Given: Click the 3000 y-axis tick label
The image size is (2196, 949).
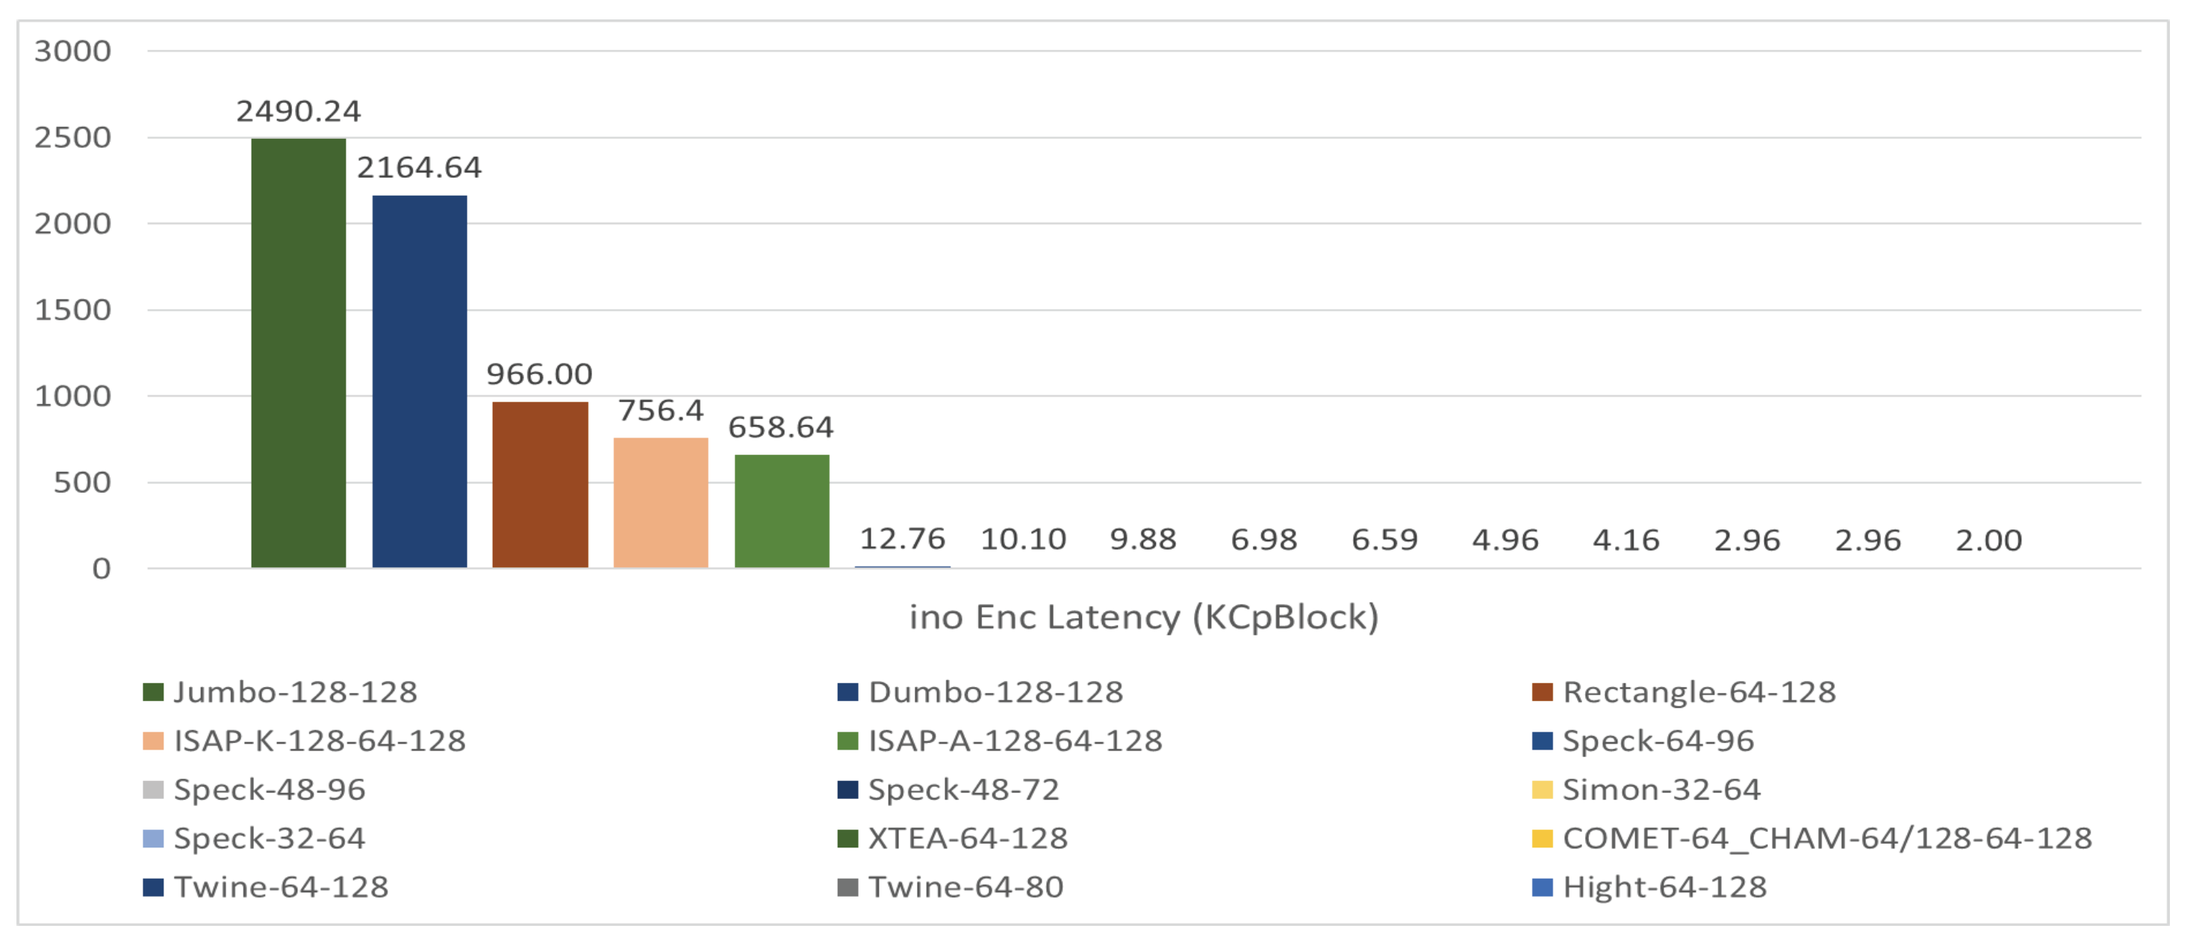Looking at the screenshot, I should point(72,52).
